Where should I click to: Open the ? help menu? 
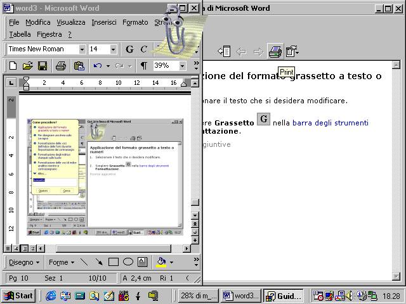[x=70, y=34]
